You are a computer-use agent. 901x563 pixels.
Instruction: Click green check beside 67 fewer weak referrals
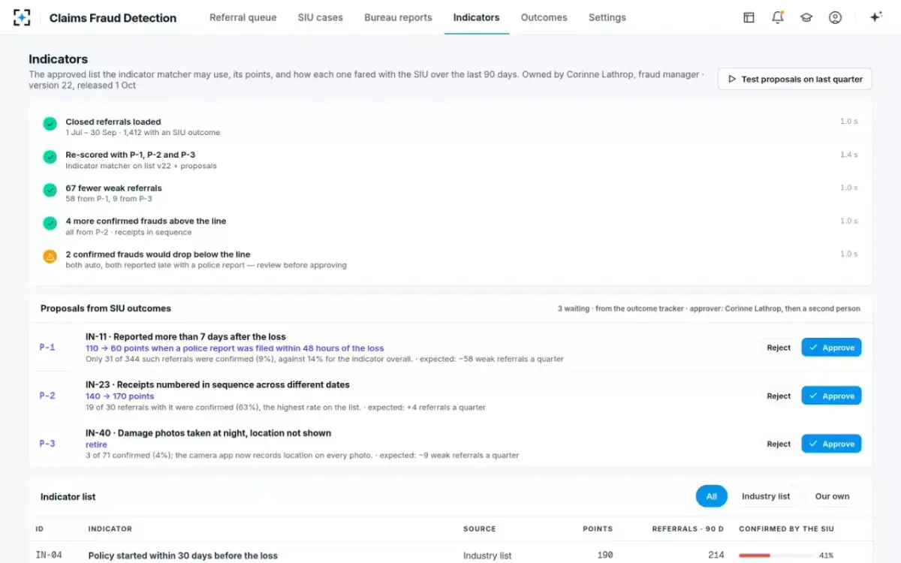tap(50, 190)
